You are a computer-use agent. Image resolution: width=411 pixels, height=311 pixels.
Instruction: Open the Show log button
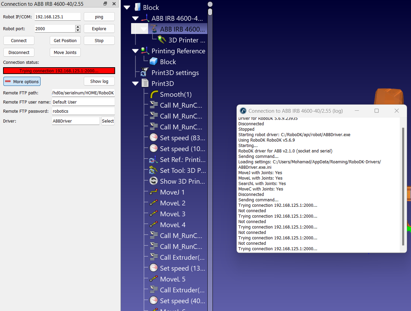point(99,81)
